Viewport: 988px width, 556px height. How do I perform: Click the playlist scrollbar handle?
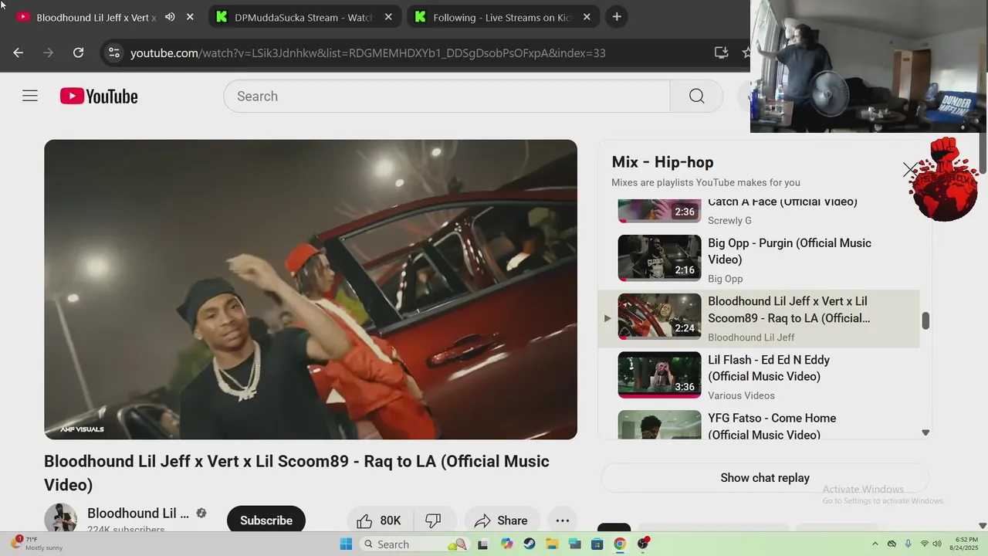(x=925, y=320)
